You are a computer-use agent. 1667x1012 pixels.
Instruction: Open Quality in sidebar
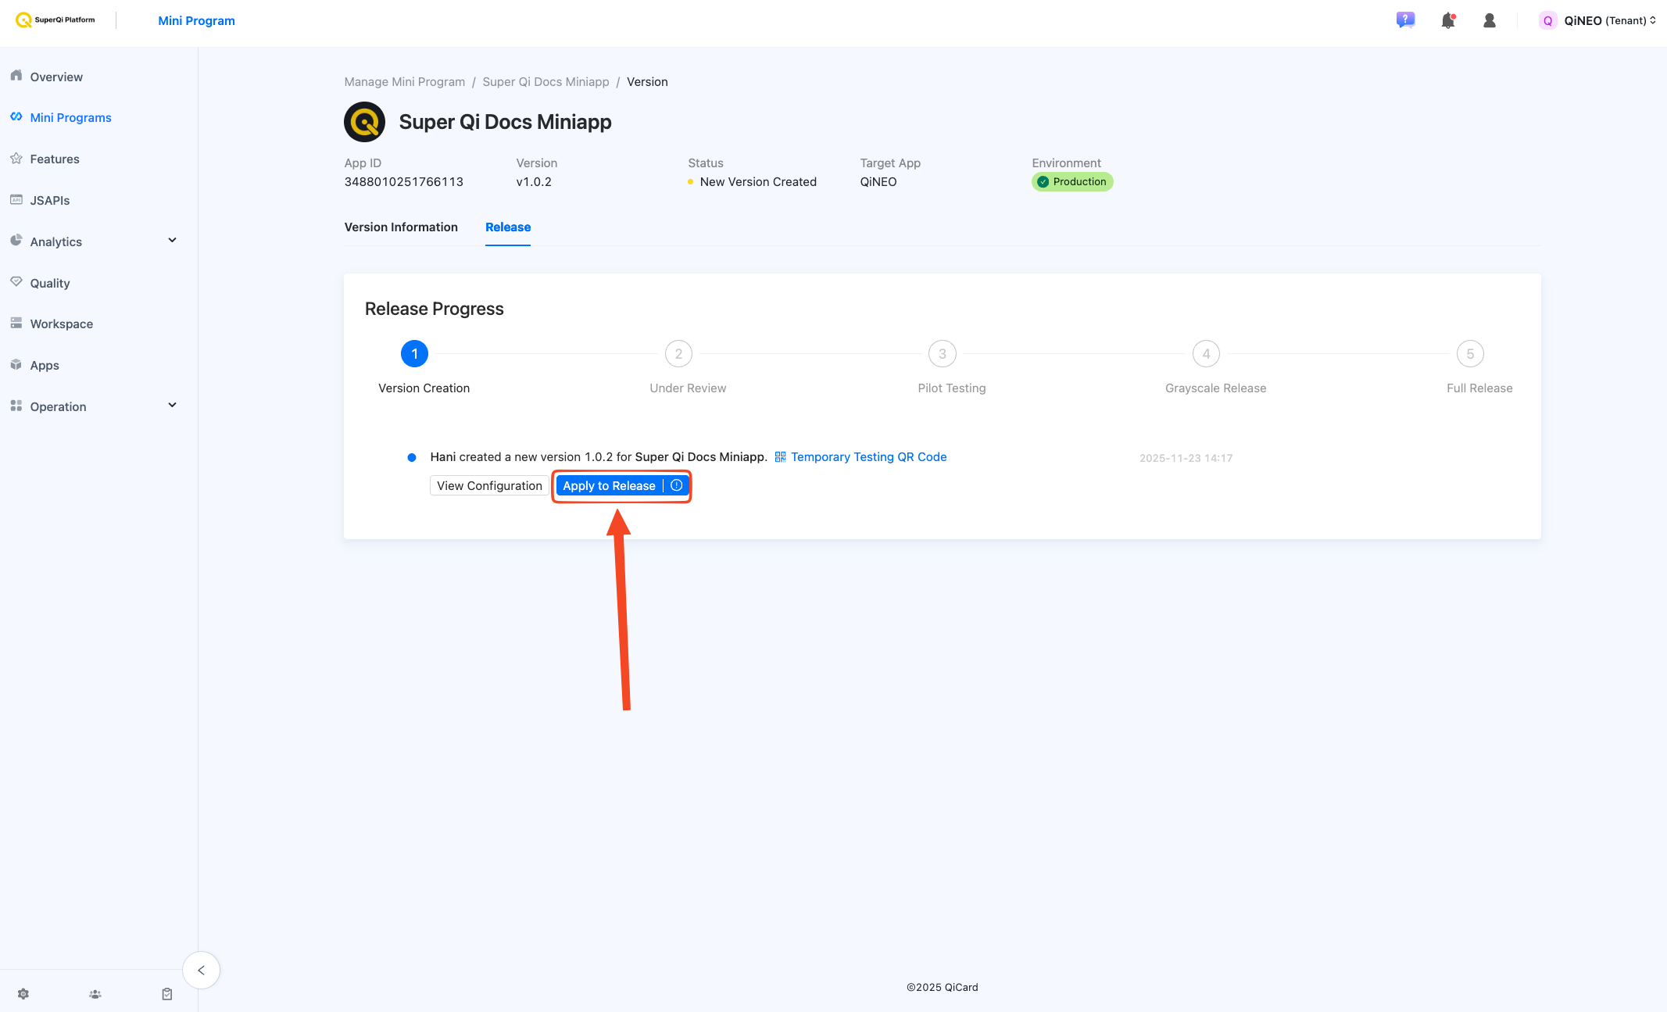pyautogui.click(x=50, y=283)
